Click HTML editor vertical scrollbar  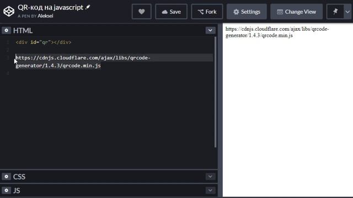pos(215,92)
